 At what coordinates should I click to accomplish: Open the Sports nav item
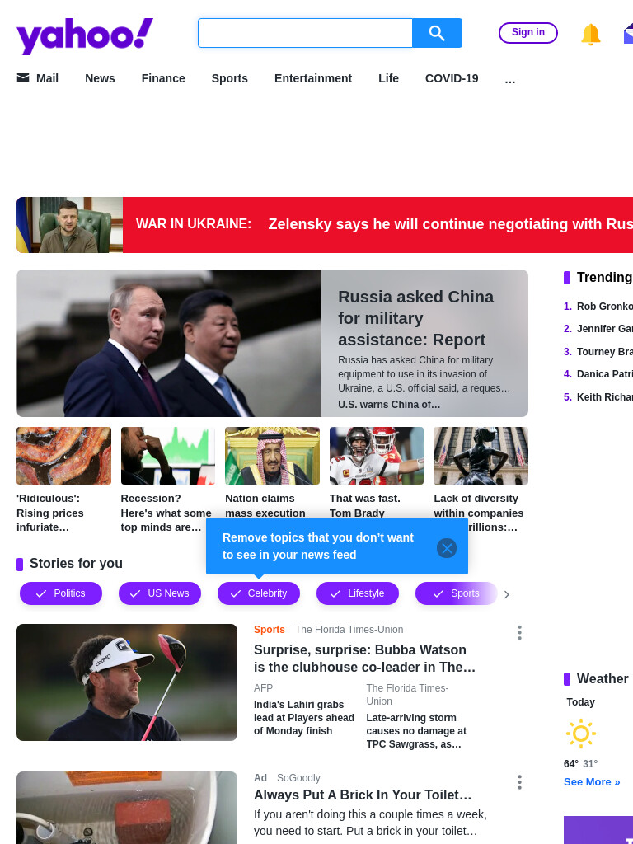point(230,78)
